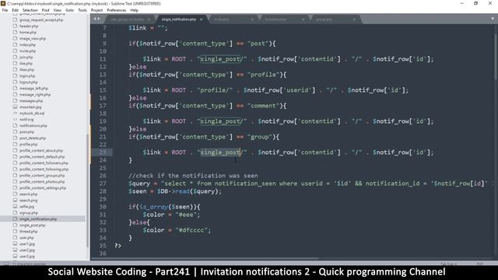Close the group.php tab
498x280 pixels.
click(354, 19)
